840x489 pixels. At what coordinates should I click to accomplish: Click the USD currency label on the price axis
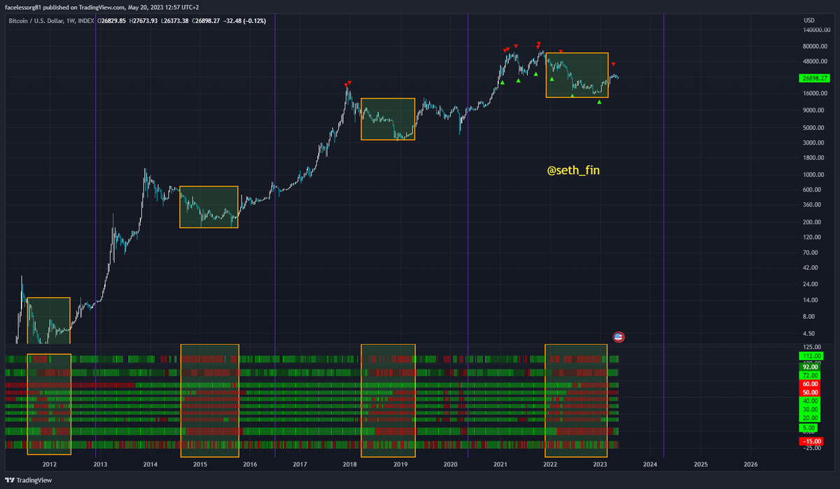[x=811, y=20]
